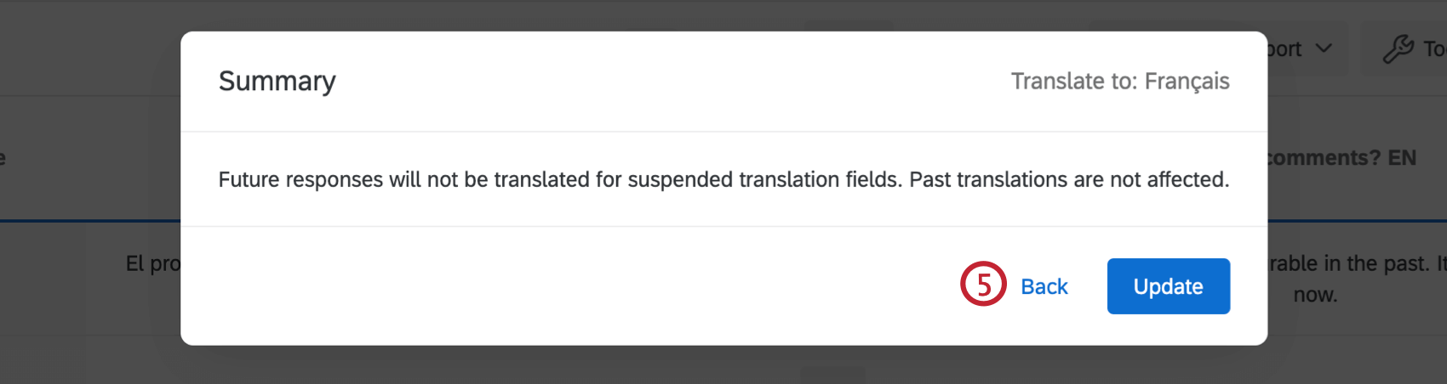
Task: Click the red circled step 5 marker
Action: [983, 284]
